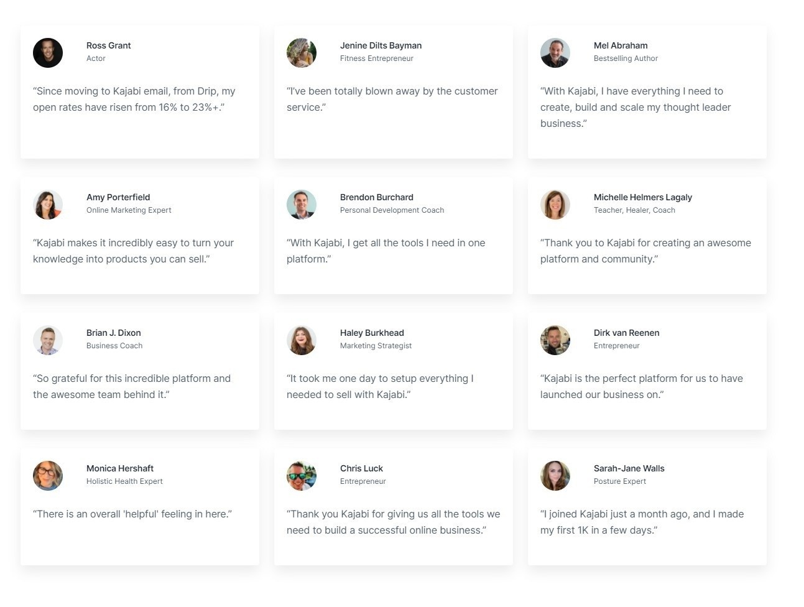This screenshot has width=804, height=607.
Task: Click the Bestselling Author subtitle
Action: click(626, 58)
